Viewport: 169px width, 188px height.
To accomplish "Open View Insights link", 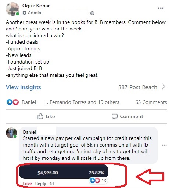I will coord(24,87).
